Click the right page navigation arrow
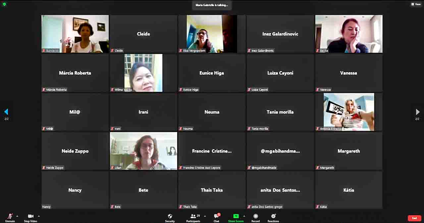 click(417, 112)
